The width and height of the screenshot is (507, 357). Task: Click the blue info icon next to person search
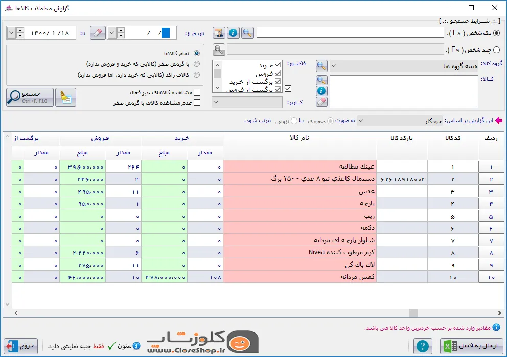[x=233, y=33]
